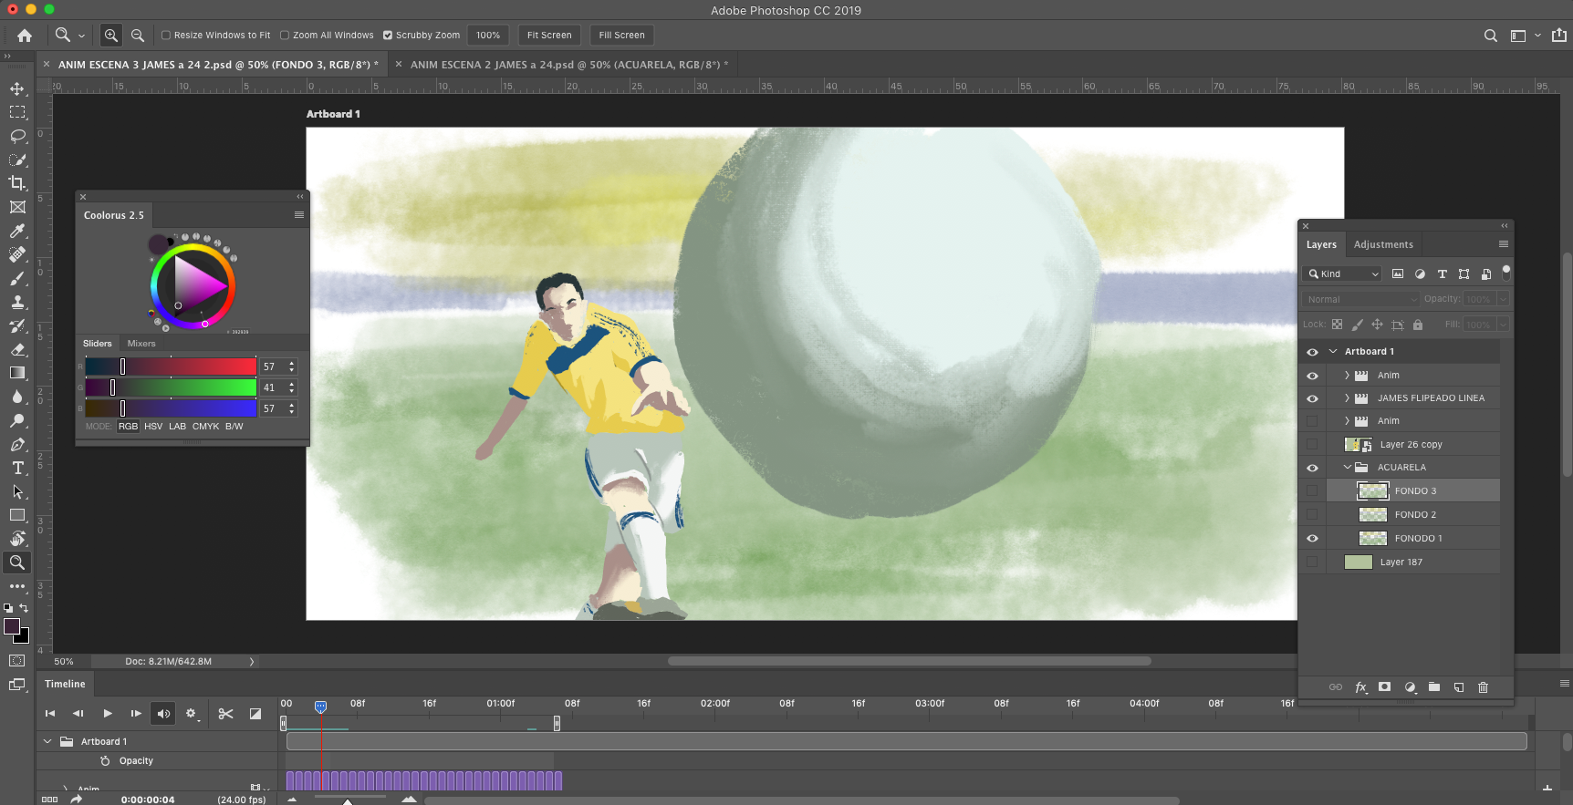
Task: Add layer style via fx icon
Action: click(1360, 687)
